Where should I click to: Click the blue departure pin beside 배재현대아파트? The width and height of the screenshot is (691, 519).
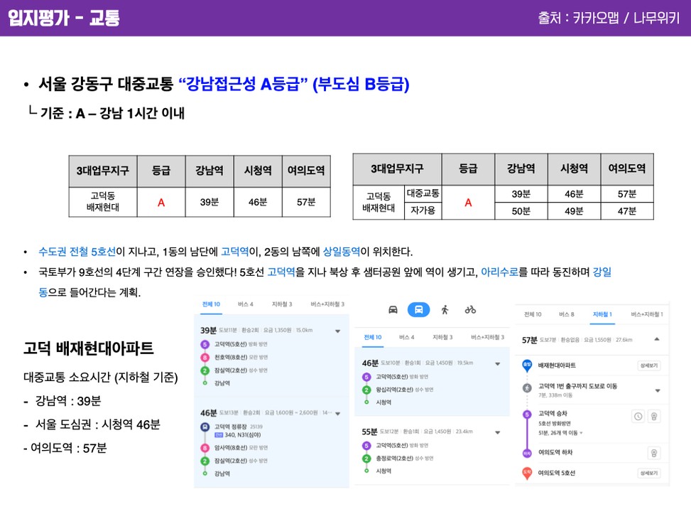tap(527, 365)
